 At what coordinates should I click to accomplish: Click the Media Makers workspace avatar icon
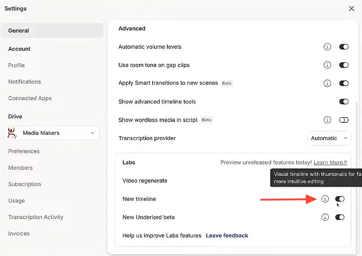pos(12,133)
